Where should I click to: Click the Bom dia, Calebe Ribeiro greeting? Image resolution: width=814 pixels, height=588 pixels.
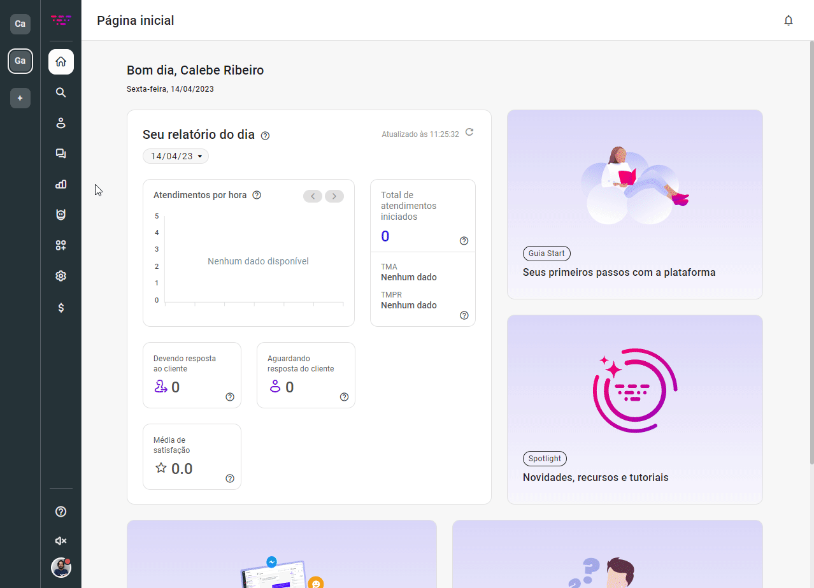[195, 70]
